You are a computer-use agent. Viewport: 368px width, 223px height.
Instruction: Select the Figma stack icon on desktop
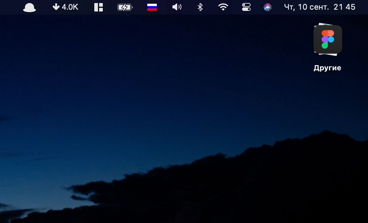(328, 39)
